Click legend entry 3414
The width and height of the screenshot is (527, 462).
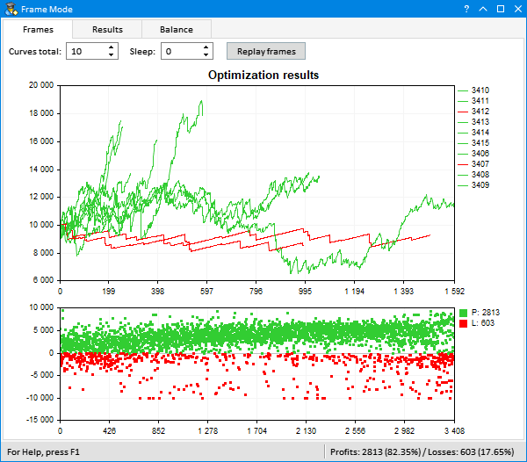click(x=473, y=133)
